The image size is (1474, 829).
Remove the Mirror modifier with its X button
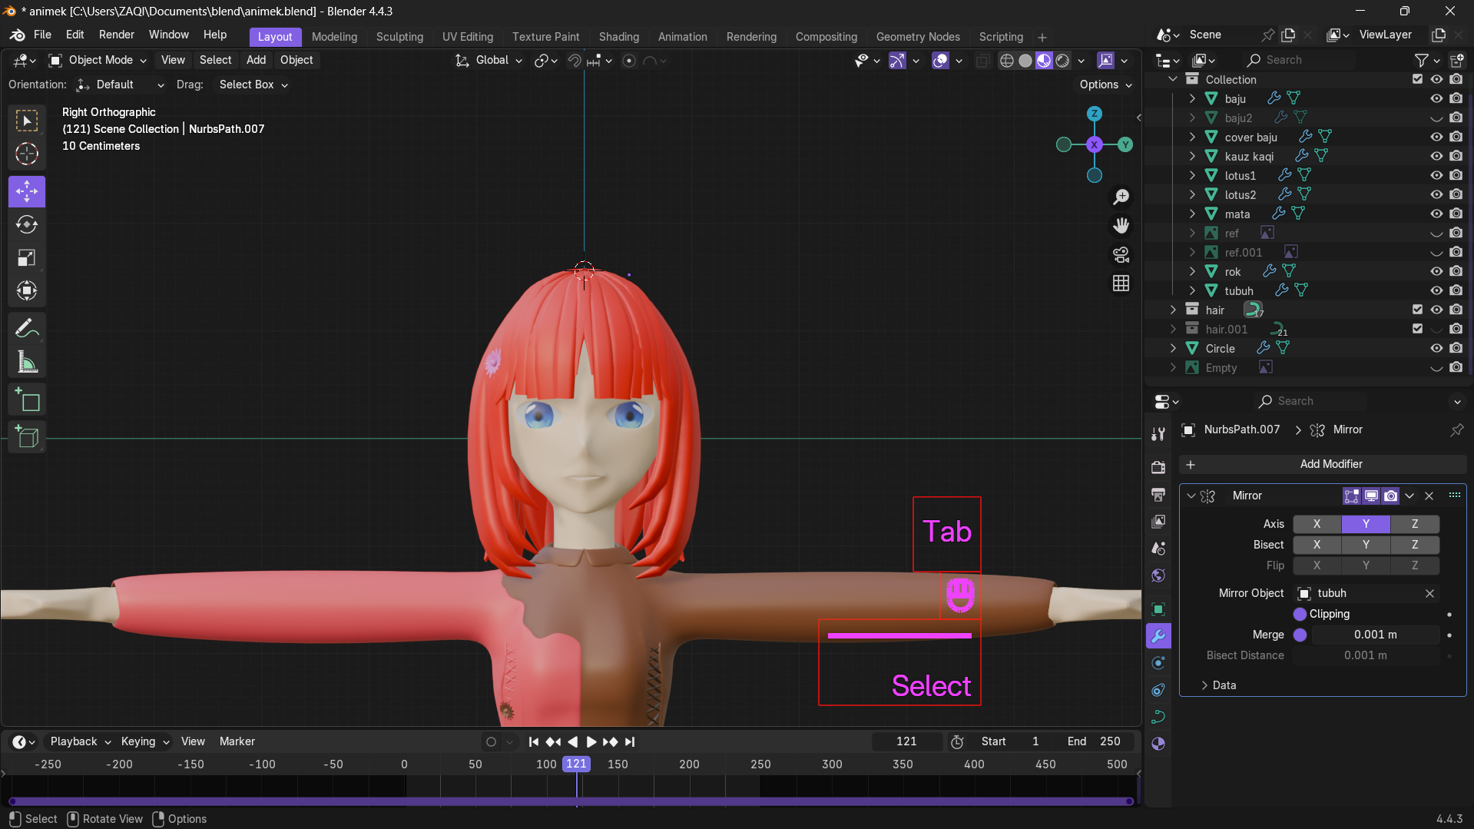click(1429, 496)
